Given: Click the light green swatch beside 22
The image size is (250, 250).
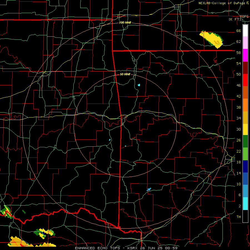Looking at the screenshot, I should [245, 154].
